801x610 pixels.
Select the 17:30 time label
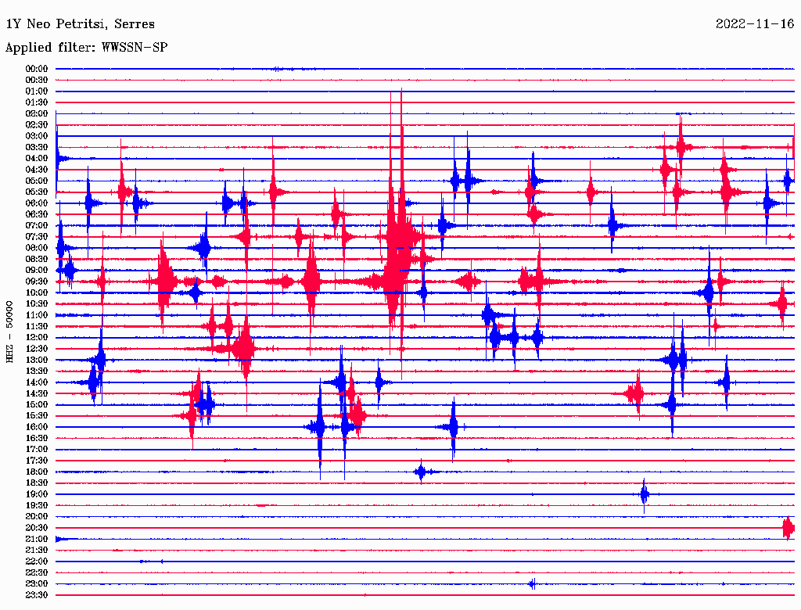tap(36, 461)
